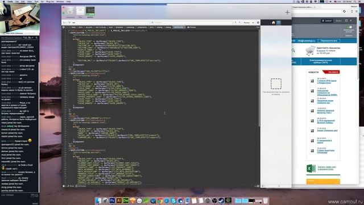
Task: Go back with the left arrow in Coda toolbar
Action: (x=235, y=23)
